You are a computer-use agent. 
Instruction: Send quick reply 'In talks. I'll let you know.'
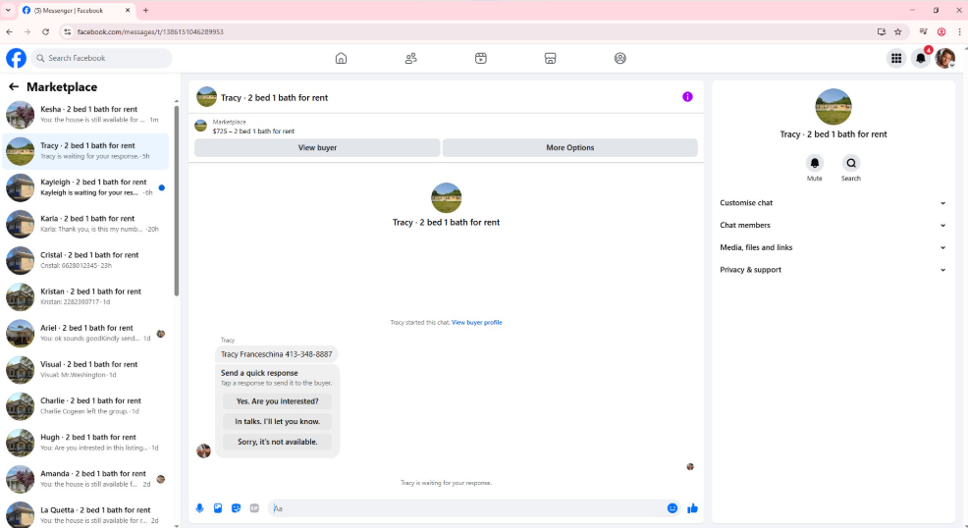(x=277, y=421)
